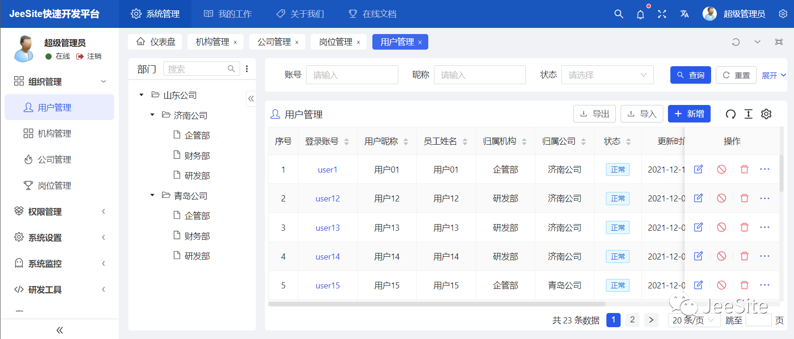The image size is (794, 339).
Task: Delete user12 using the trash icon
Action: (745, 198)
